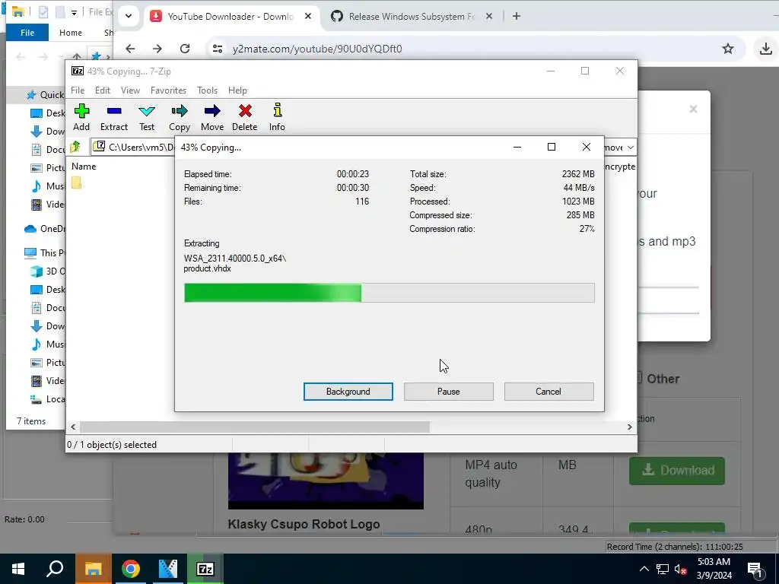Reload the y2mate page

[185, 48]
